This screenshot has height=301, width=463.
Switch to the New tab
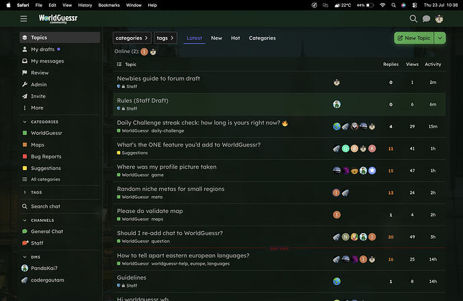pos(217,38)
